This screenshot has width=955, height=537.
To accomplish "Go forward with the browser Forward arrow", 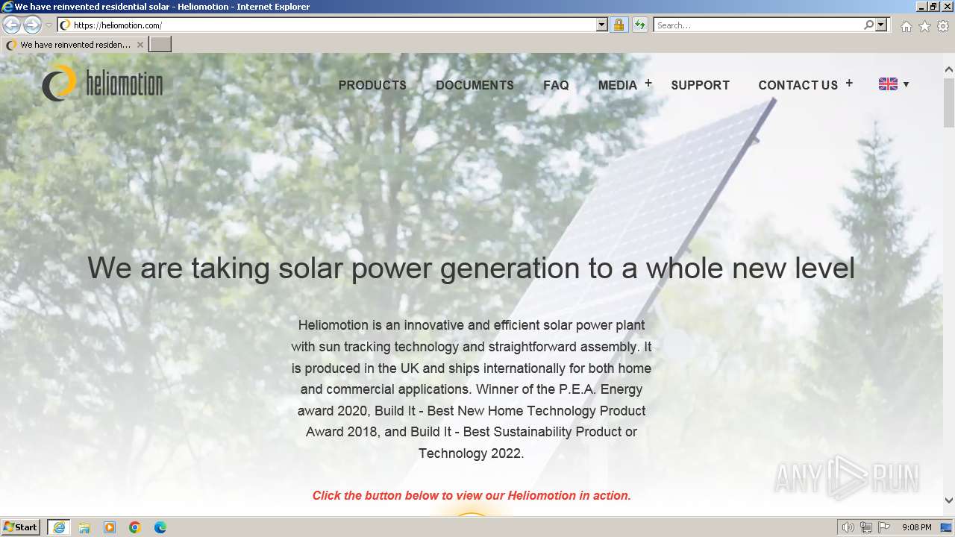I will coord(32,25).
